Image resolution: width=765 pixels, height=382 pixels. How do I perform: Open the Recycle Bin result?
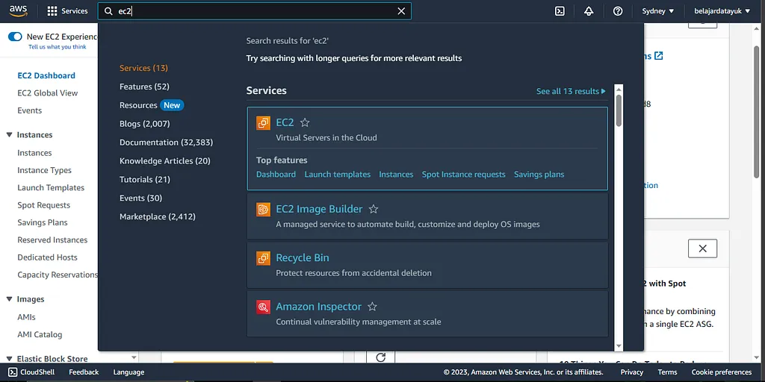pyautogui.click(x=303, y=257)
